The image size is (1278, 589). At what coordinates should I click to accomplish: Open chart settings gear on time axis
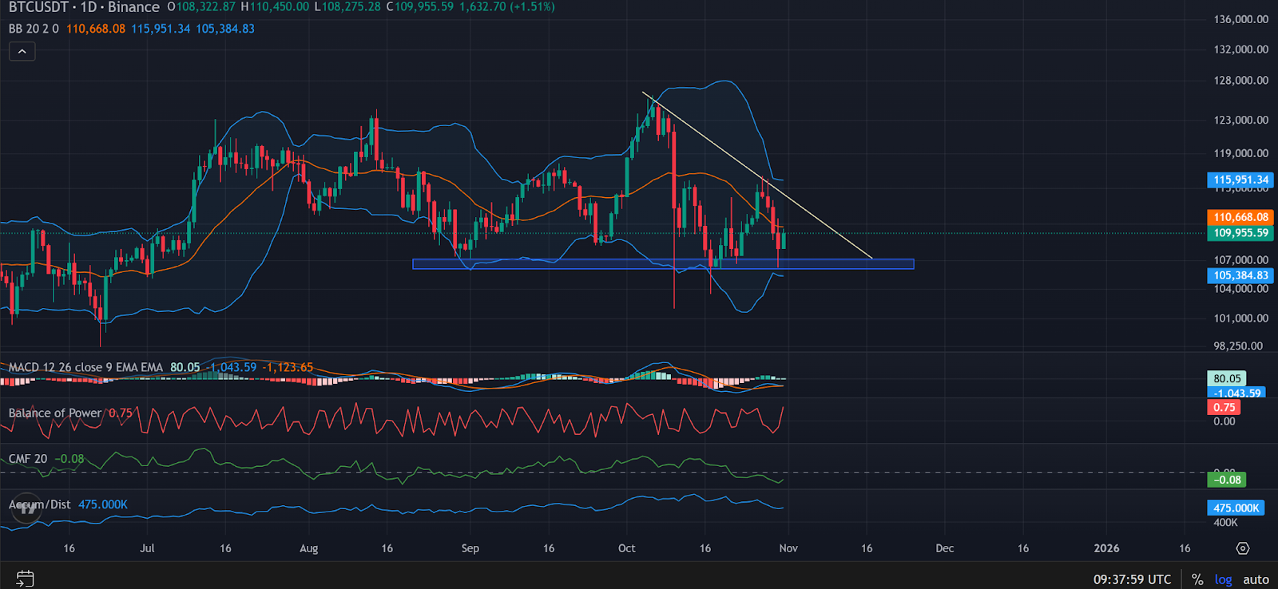[1242, 548]
